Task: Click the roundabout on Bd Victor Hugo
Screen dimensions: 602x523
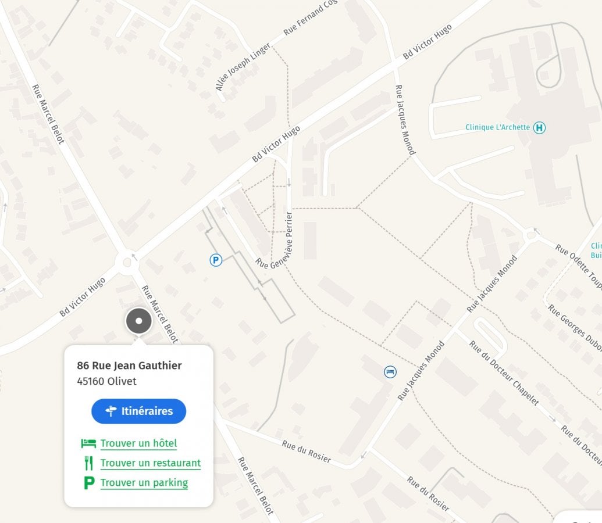Action: (127, 263)
